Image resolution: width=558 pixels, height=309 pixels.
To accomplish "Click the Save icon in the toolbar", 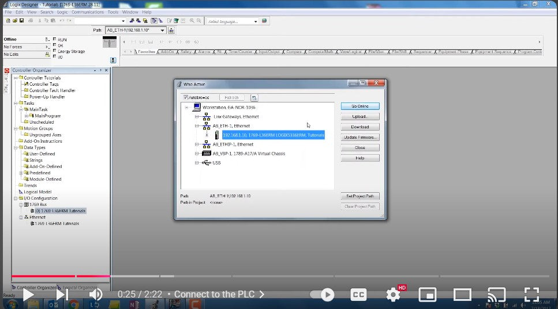I will [x=21, y=21].
